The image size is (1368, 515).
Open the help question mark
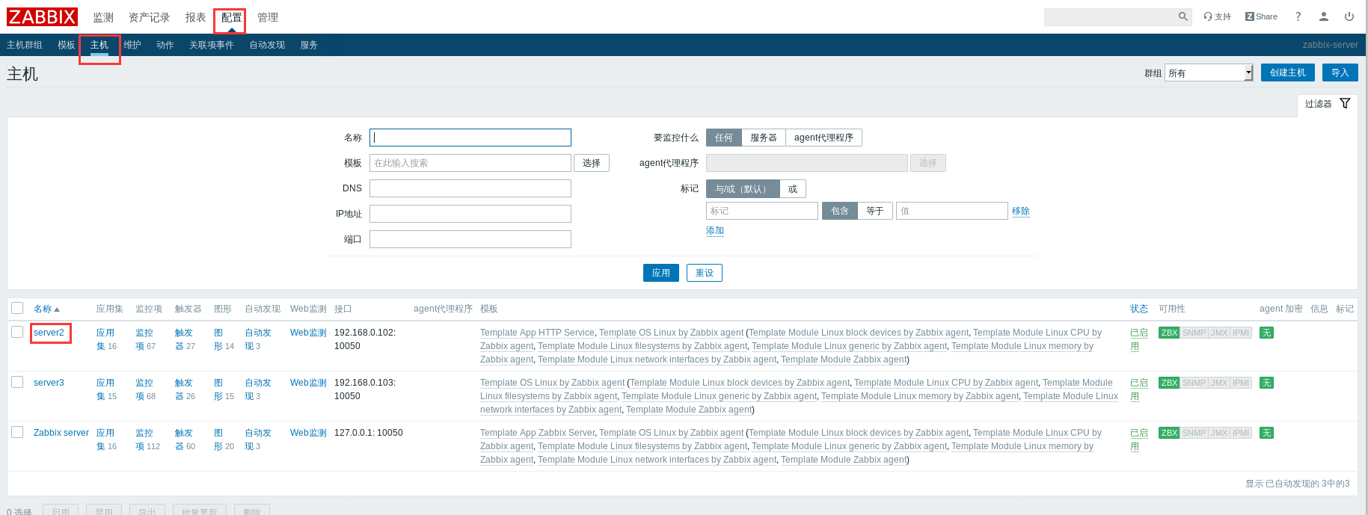tap(1298, 16)
